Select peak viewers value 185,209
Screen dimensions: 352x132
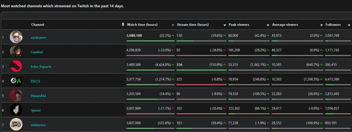coord(234,50)
